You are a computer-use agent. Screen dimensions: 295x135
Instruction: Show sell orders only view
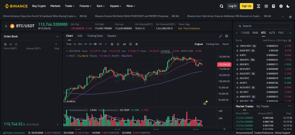pos(16,44)
